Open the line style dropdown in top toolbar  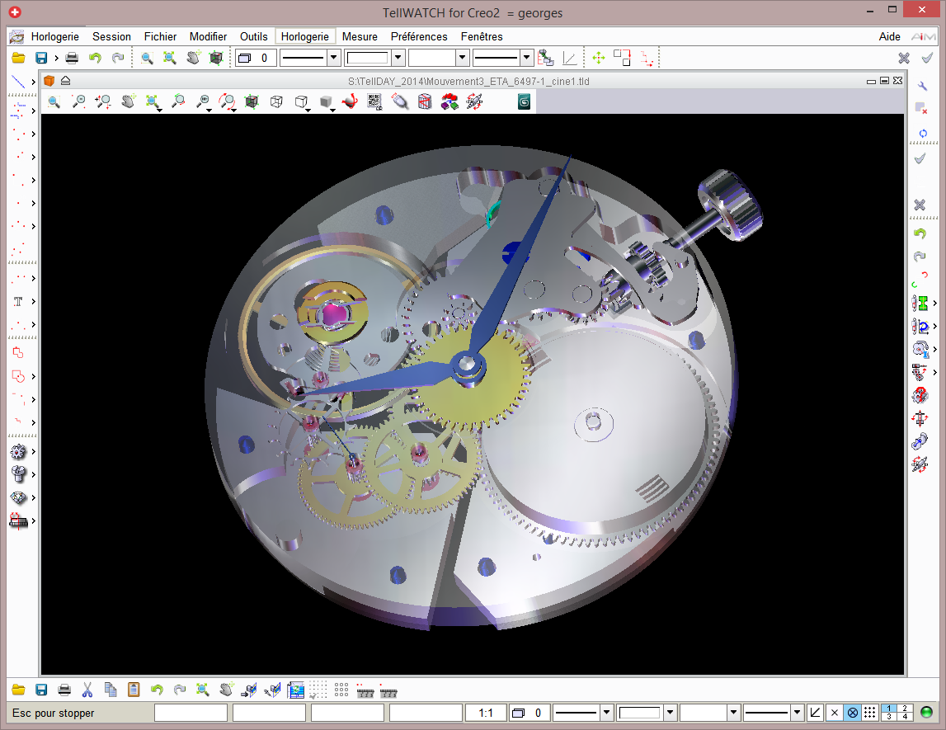pyautogui.click(x=334, y=58)
